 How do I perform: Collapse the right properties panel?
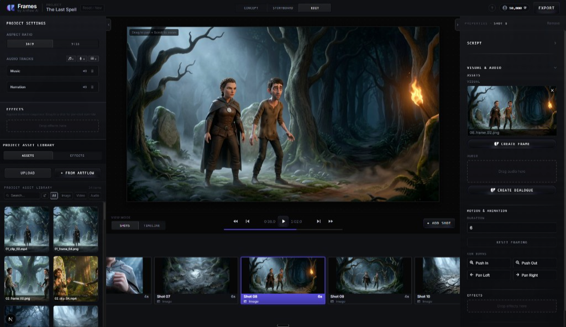[457, 24]
